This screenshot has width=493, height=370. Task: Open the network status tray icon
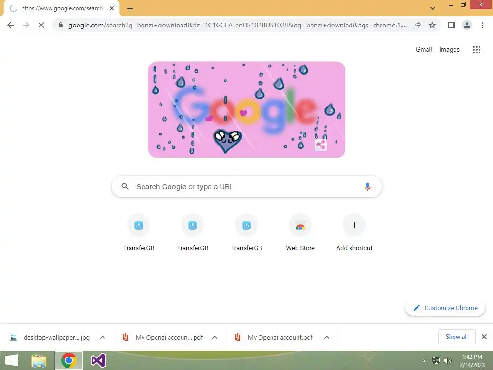436,360
